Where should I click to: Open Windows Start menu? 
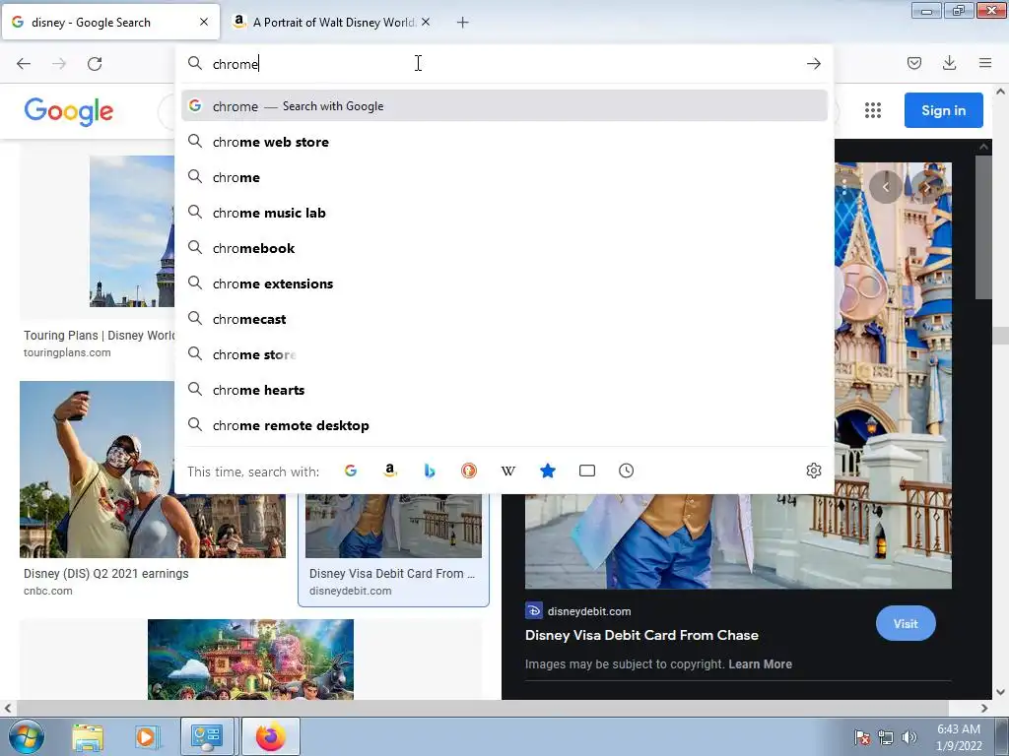pos(26,736)
